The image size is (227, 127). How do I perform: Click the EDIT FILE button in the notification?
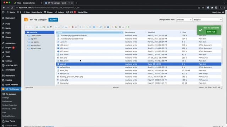(x=211, y=32)
